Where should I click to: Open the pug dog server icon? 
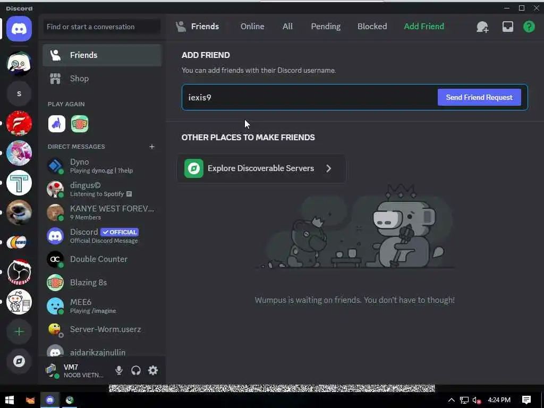pyautogui.click(x=19, y=212)
